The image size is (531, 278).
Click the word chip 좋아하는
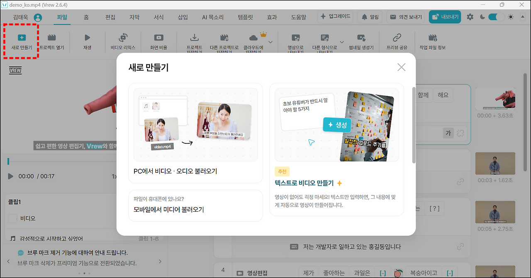(x=333, y=273)
